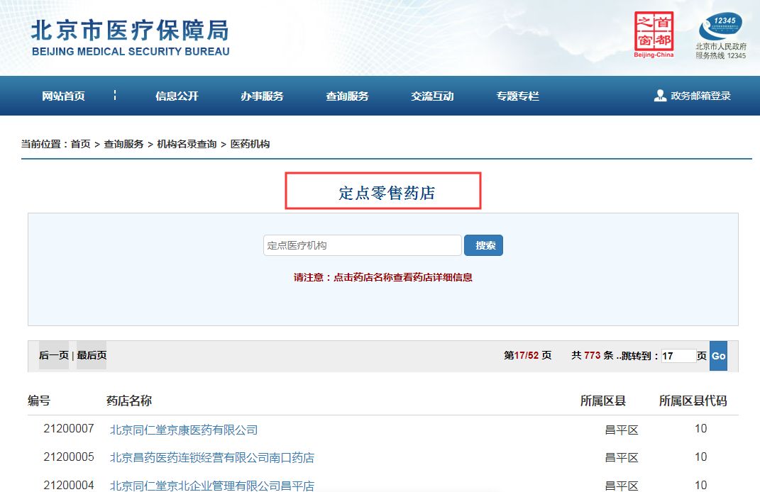
Task: Click the 所属区县代码 column header
Action: coord(693,401)
